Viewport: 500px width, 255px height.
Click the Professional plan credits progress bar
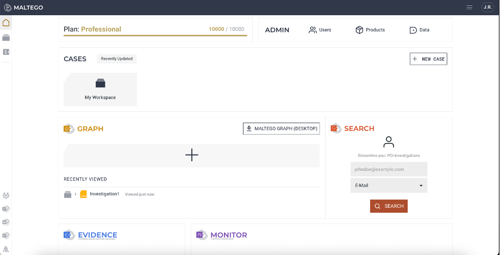[x=155, y=36]
